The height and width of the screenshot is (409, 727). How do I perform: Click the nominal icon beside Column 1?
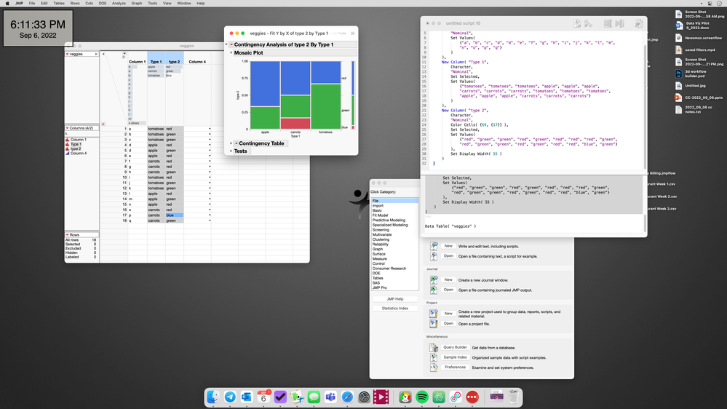(67, 140)
